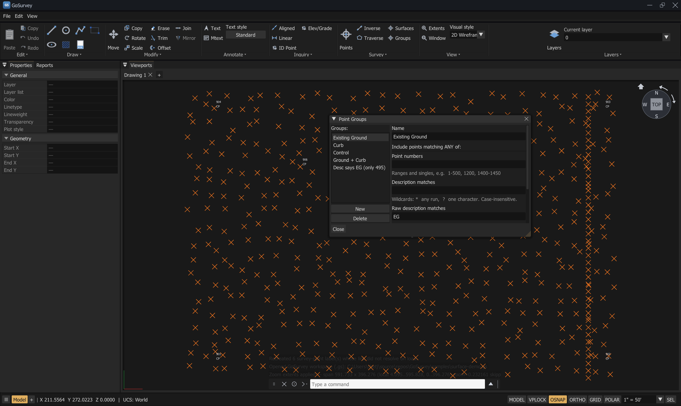Image resolution: width=681 pixels, height=406 pixels.
Task: Click the Delete group button
Action: click(x=360, y=218)
